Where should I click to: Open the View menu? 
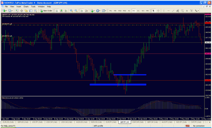(x=12, y=6)
